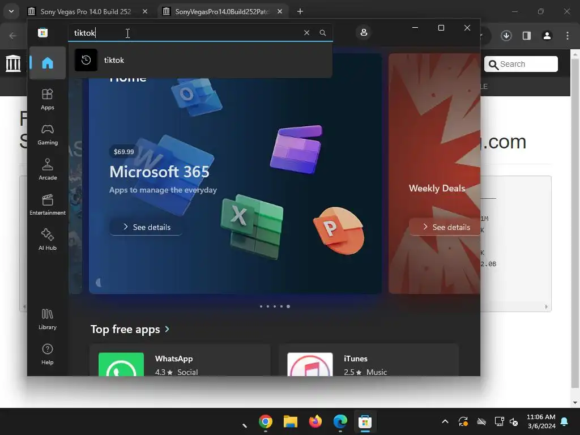Go to Home in Store sidebar
Image resolution: width=580 pixels, height=435 pixels.
pos(48,63)
